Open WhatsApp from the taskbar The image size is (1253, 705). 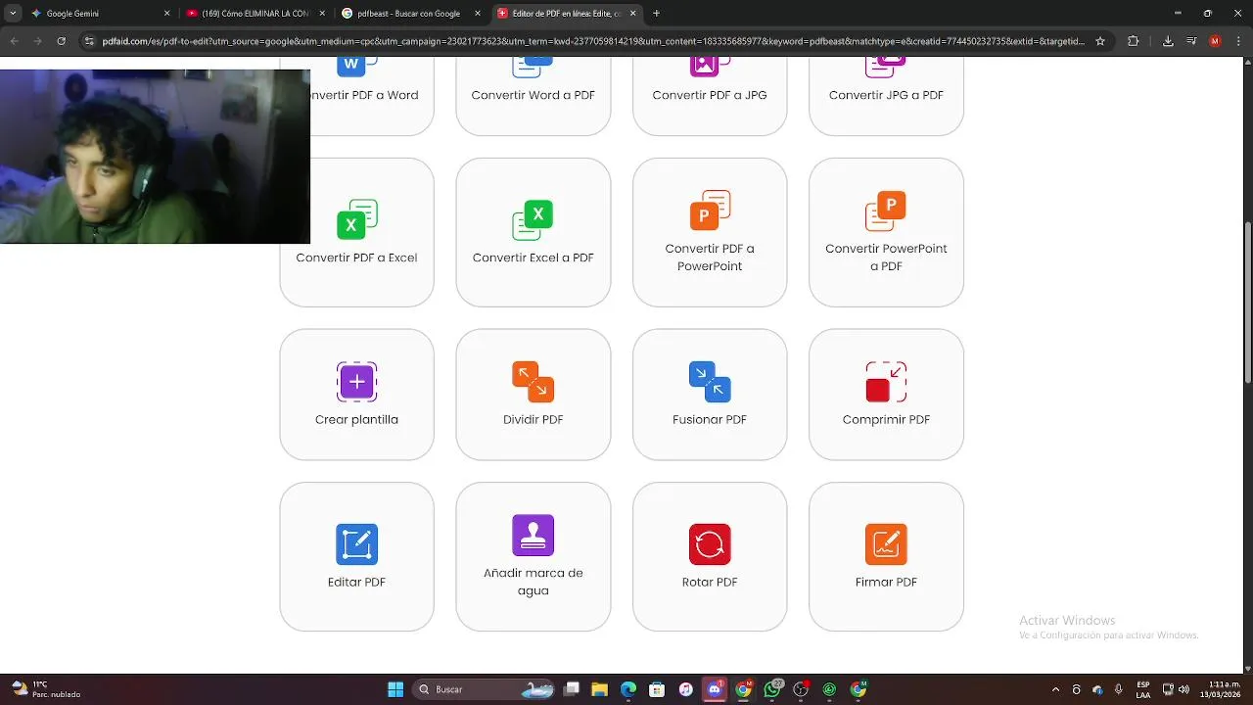click(x=772, y=689)
